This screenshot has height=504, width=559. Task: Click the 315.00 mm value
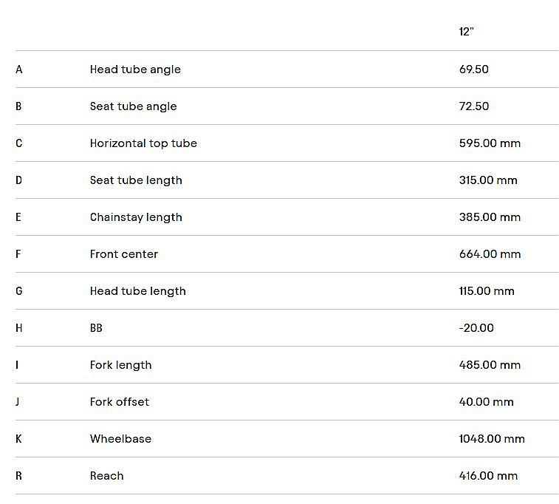[x=488, y=180]
